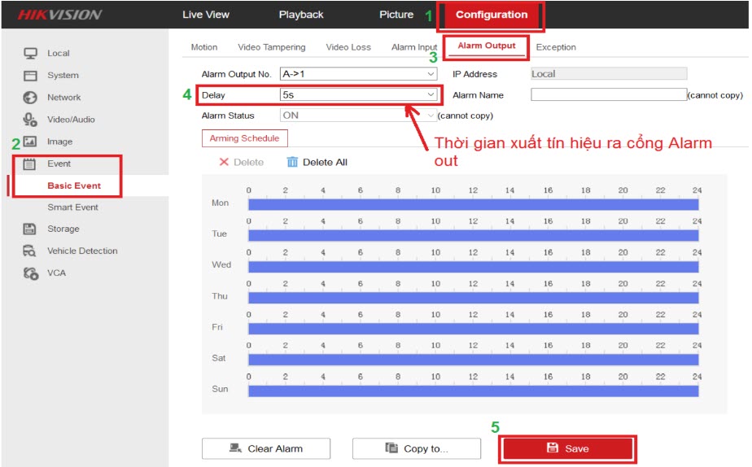The height and width of the screenshot is (467, 752).
Task: Click the Network globe icon
Action: 30,98
